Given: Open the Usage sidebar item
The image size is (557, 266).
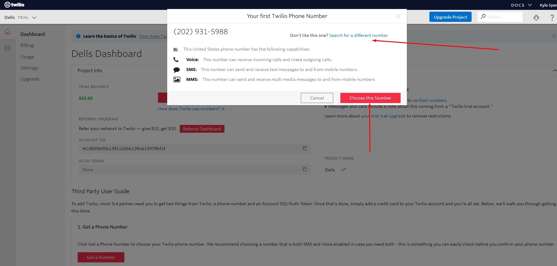Looking at the screenshot, I should [x=27, y=57].
